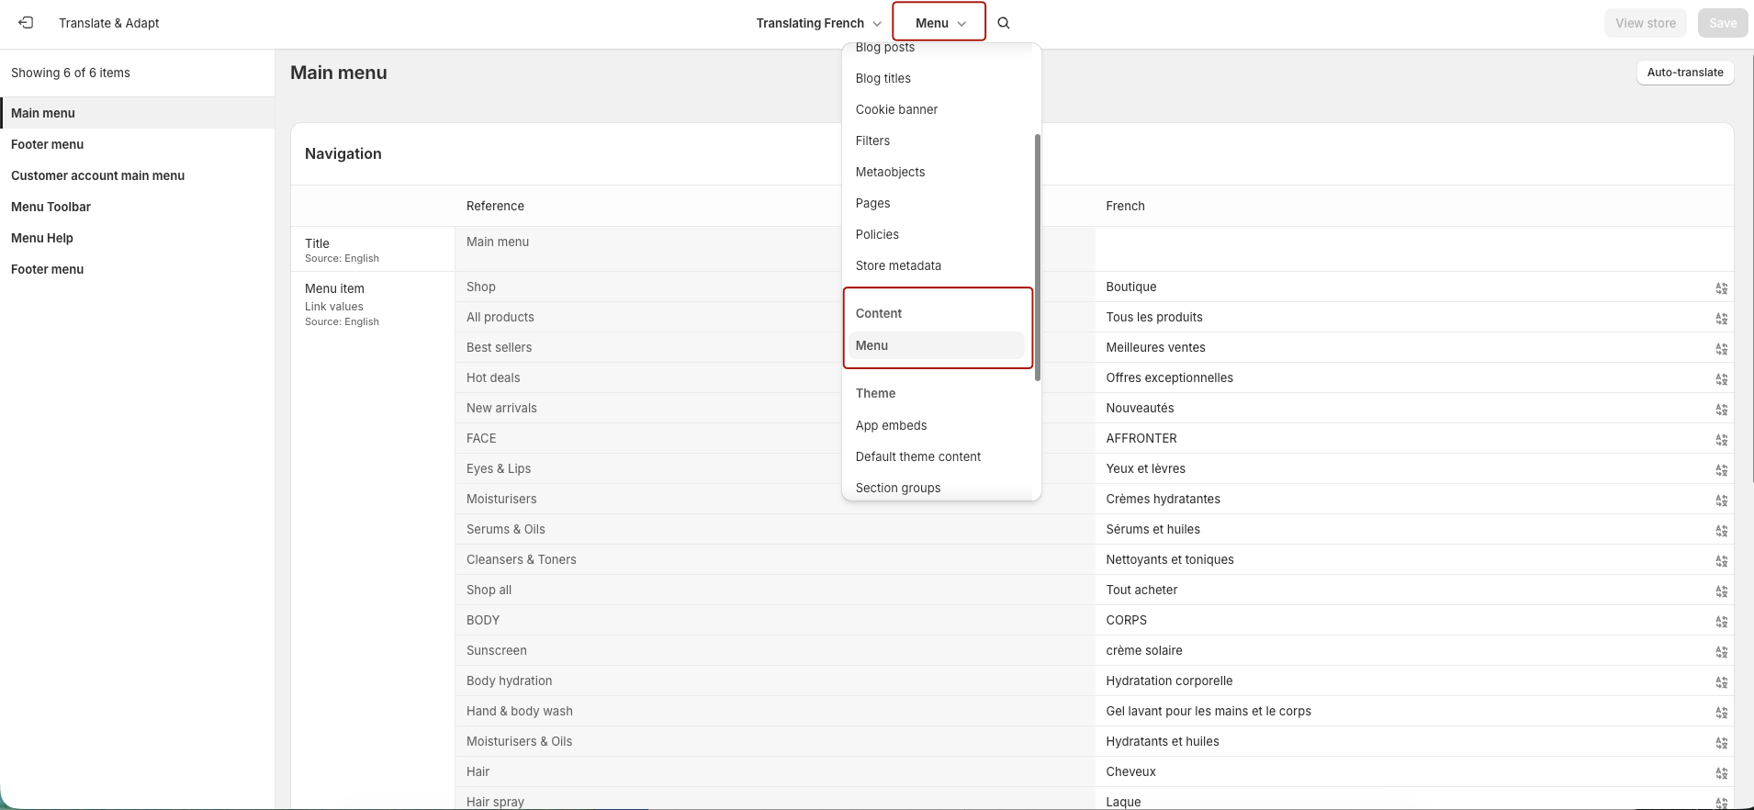
Task: Open the search magnifier icon
Action: (1004, 23)
